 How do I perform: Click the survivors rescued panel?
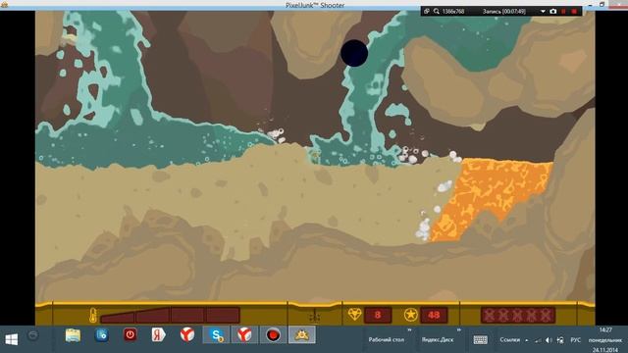[518, 316]
